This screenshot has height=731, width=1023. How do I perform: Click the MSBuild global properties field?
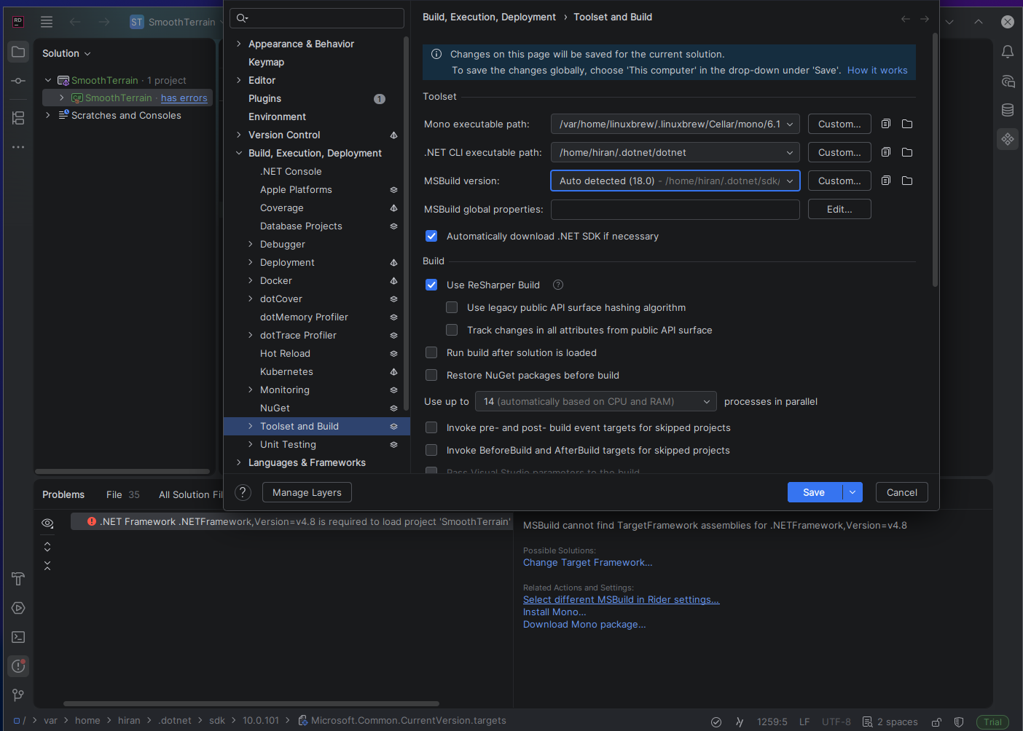point(675,209)
